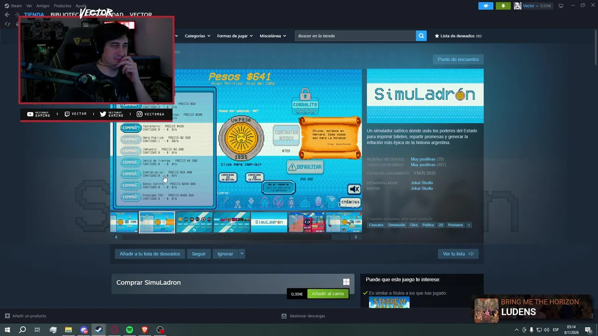598x336 pixels.
Task: Expand the Miscelánea store menu
Action: pos(273,36)
